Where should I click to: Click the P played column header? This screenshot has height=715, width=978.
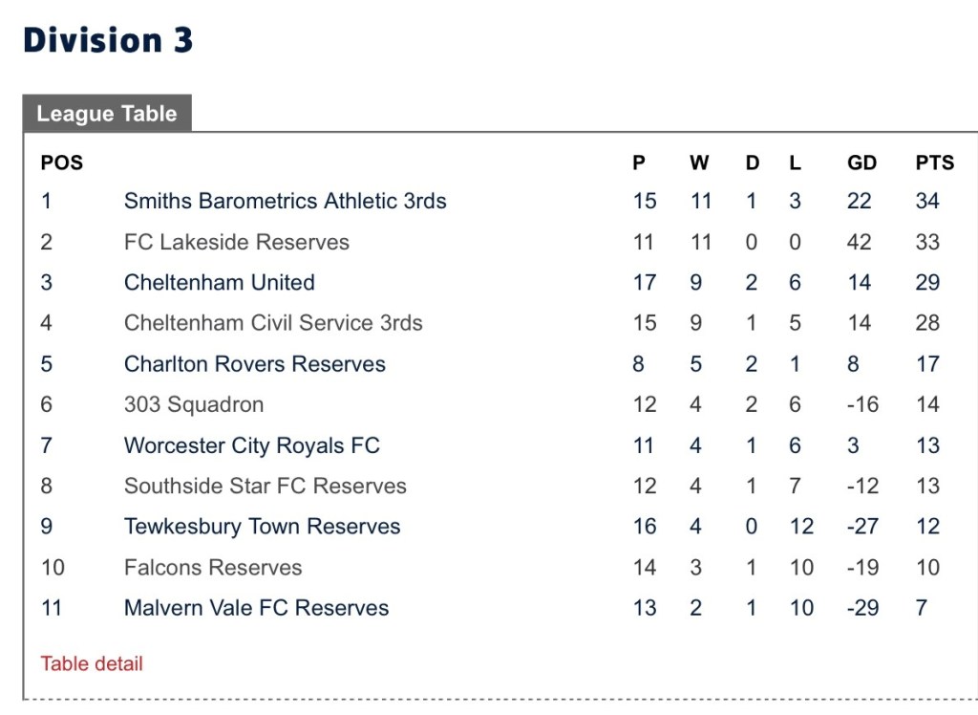(x=639, y=162)
